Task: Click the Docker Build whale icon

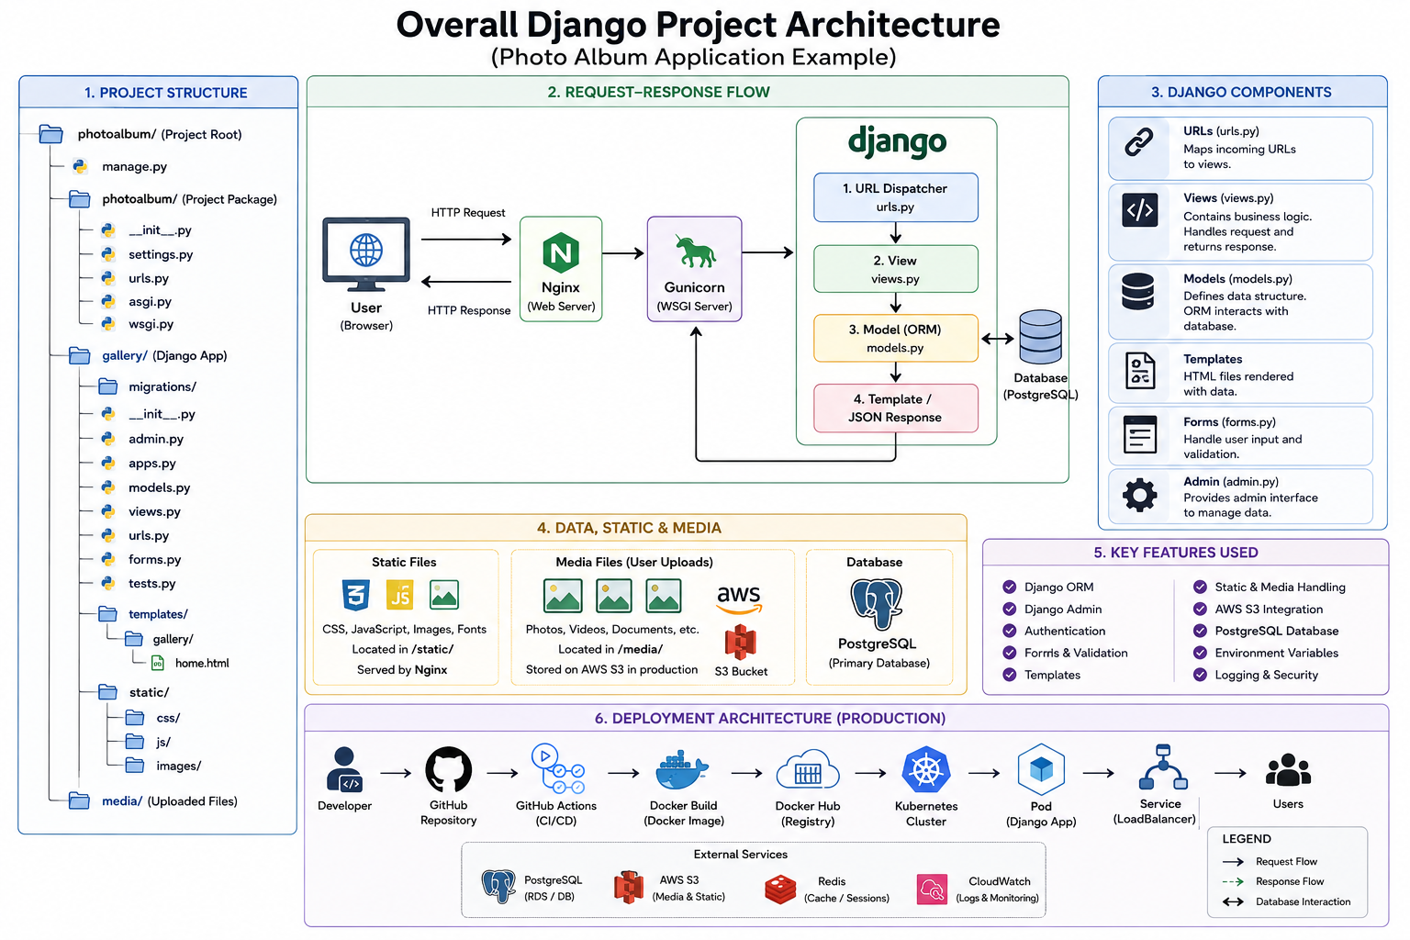Action: 682,769
